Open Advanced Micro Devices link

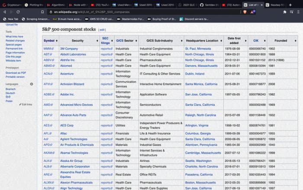pos(76,105)
